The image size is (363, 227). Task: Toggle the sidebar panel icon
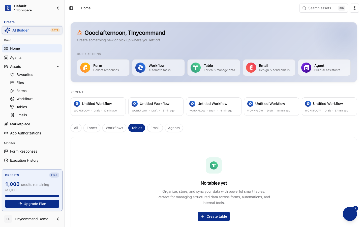(71, 8)
